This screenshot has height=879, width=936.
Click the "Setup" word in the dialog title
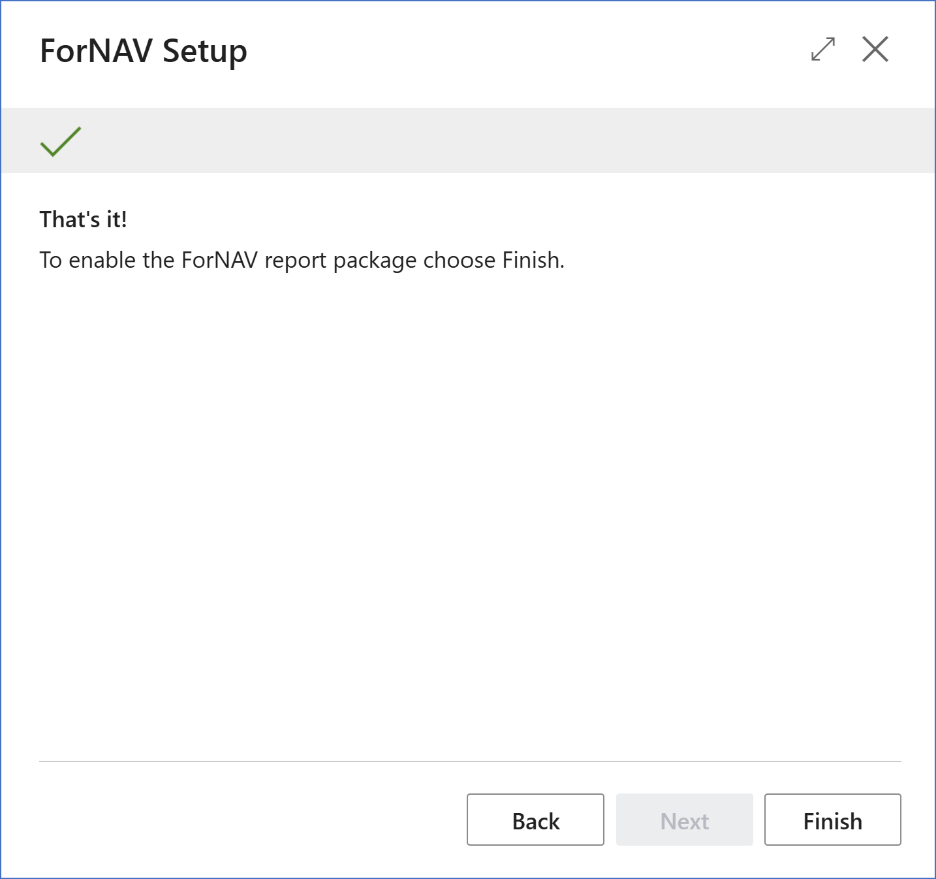tap(205, 52)
